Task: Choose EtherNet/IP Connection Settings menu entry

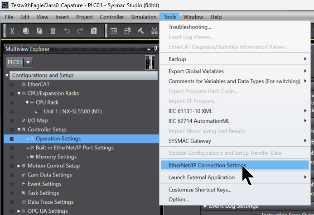Action: [235, 165]
